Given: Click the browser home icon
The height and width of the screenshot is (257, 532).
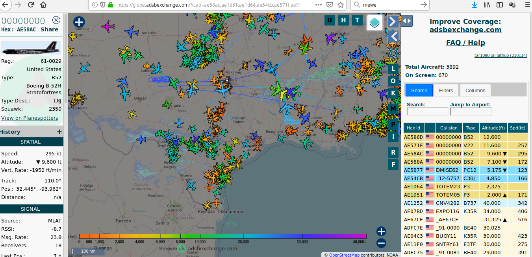Looking at the screenshot, I should [x=43, y=5].
